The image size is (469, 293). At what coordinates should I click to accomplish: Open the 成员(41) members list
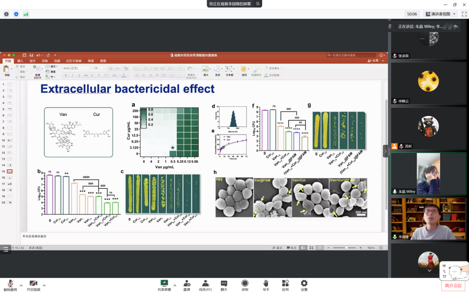tap(205, 285)
